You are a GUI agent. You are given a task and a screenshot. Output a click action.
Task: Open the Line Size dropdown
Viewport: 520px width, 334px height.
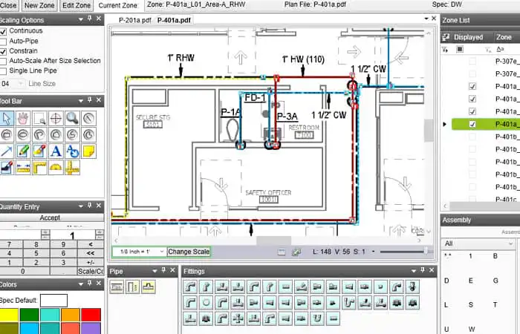click(12, 84)
